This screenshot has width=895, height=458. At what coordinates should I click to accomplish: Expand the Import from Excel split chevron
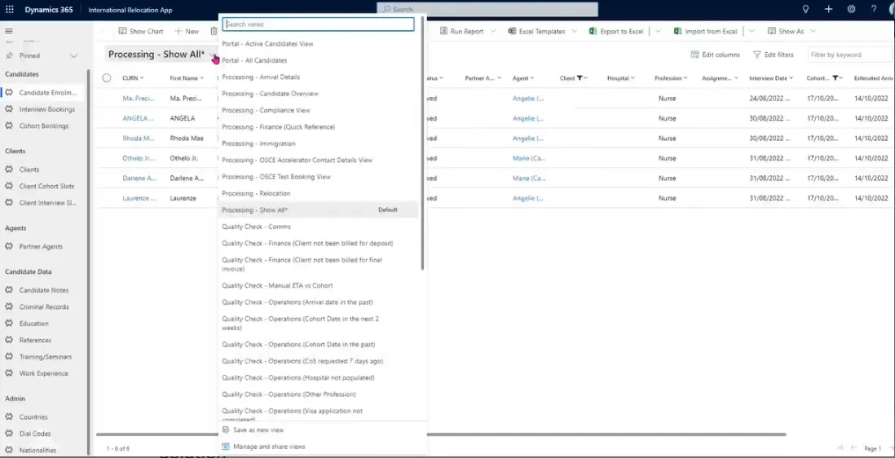point(752,31)
